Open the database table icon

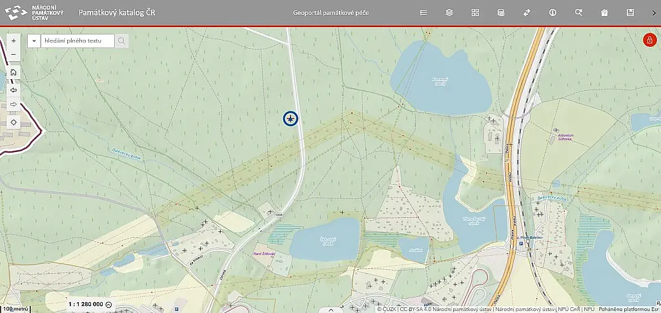pos(501,13)
